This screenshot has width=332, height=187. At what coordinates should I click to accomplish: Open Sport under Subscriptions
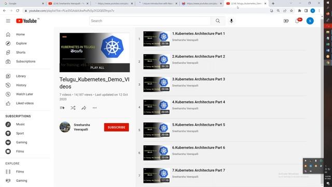pos(20,133)
